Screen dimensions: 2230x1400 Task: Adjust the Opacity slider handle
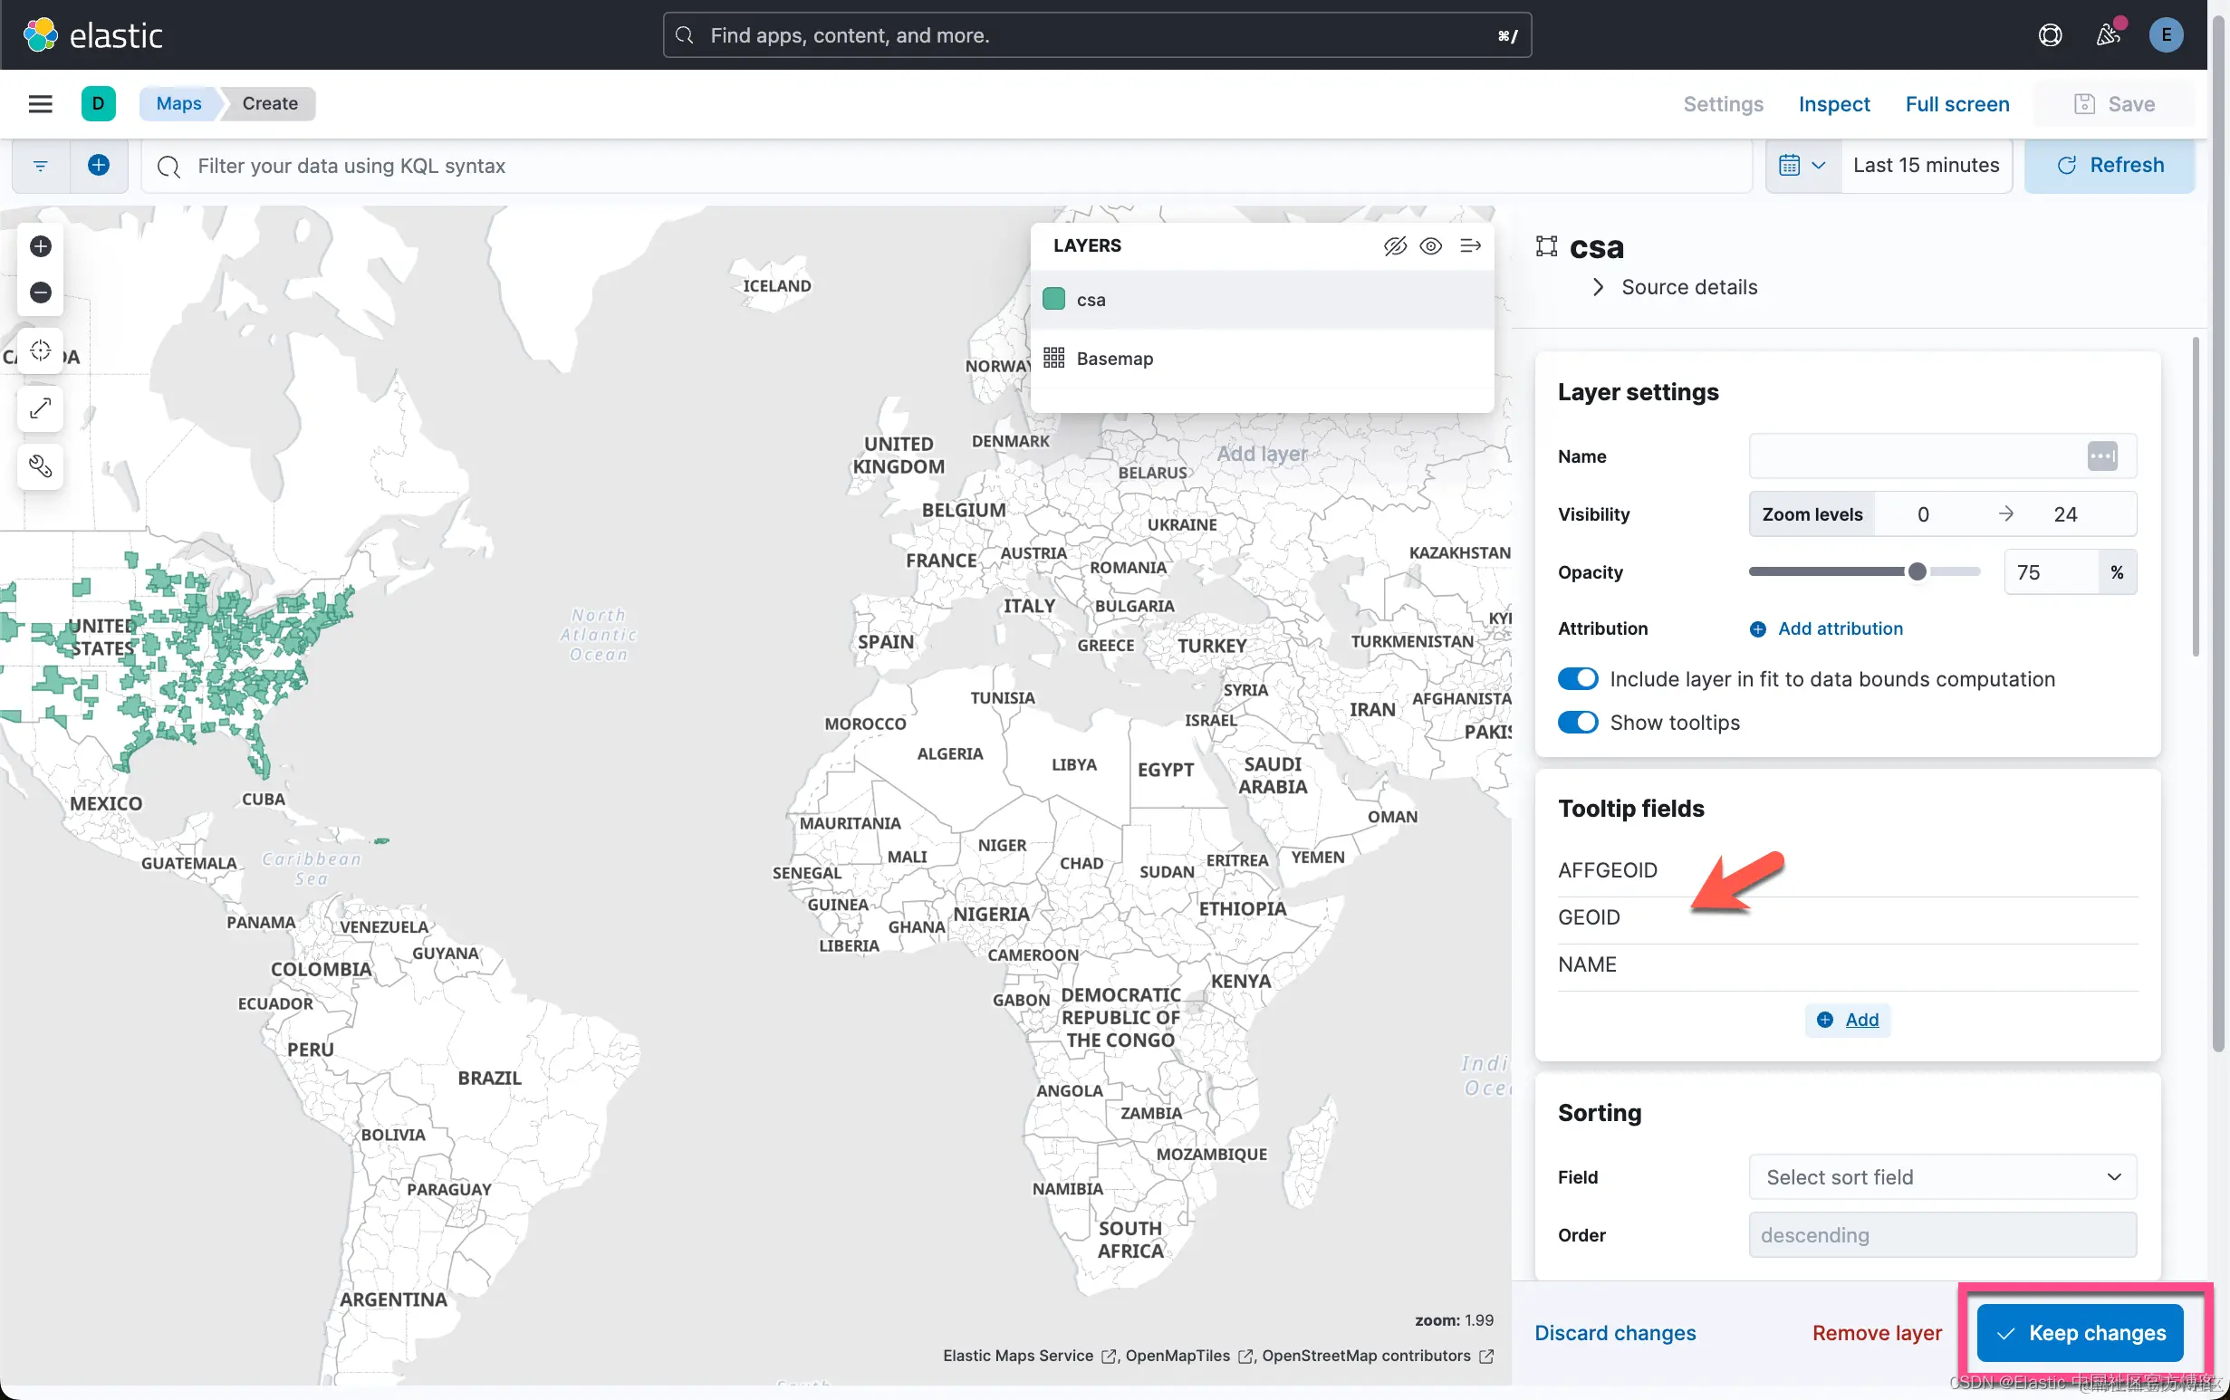[1917, 572]
